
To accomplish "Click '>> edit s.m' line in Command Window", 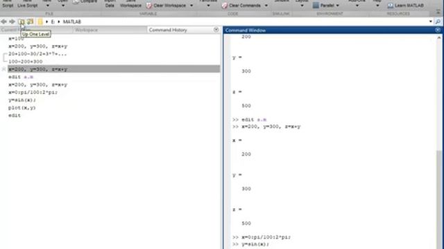I will (x=250, y=120).
